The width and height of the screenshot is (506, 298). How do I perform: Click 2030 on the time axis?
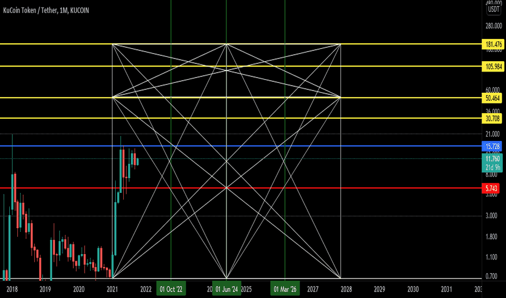click(x=413, y=289)
